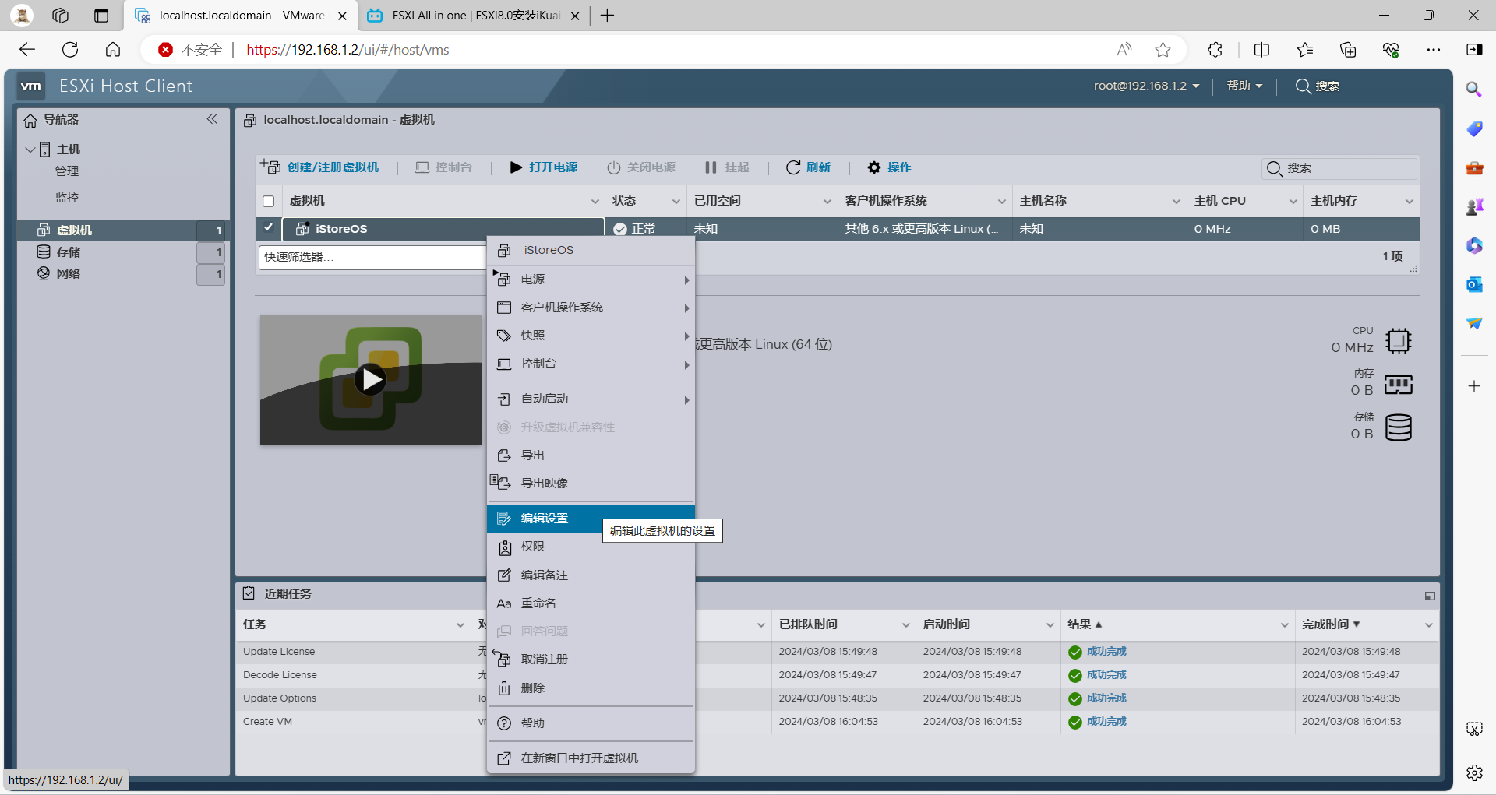Viewport: 1496px width, 795px height.
Task: Click the Power on play icon
Action: pyautogui.click(x=516, y=167)
